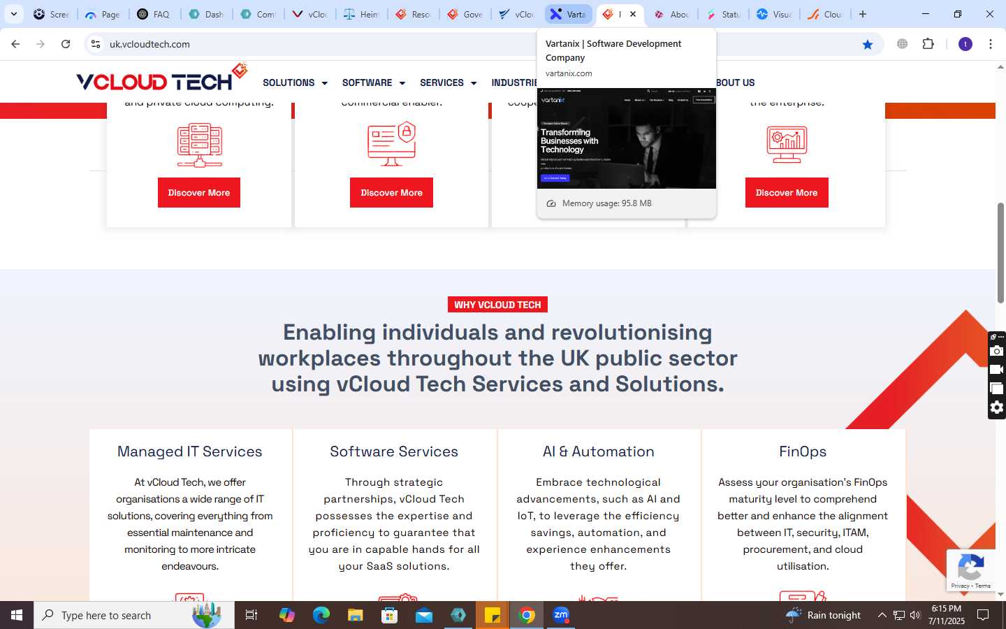Switch to the Statu tab

tap(723, 14)
